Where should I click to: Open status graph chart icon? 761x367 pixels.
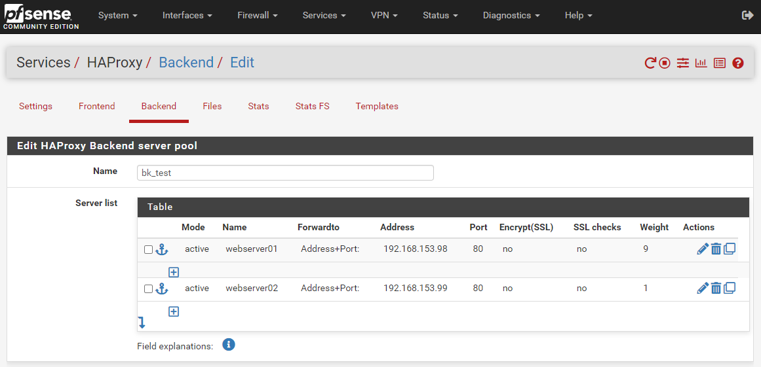pos(701,63)
